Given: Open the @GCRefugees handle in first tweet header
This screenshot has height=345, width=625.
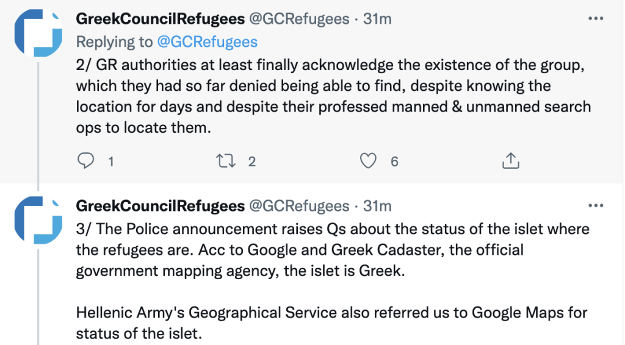Looking at the screenshot, I should 299,19.
